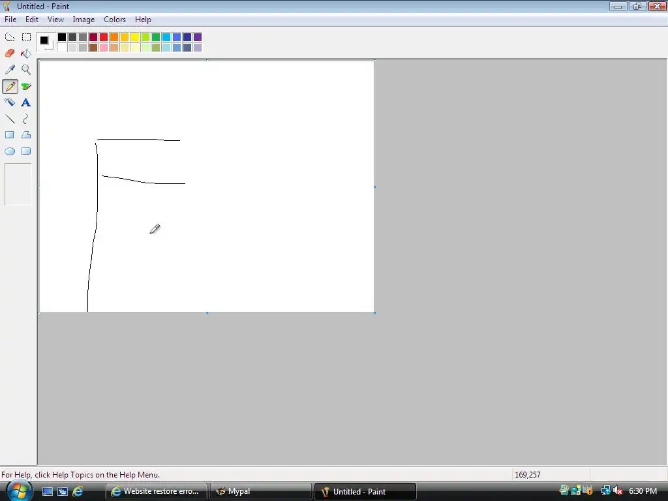
Task: Pick the Fill With Color bucket tool
Action: pos(26,53)
